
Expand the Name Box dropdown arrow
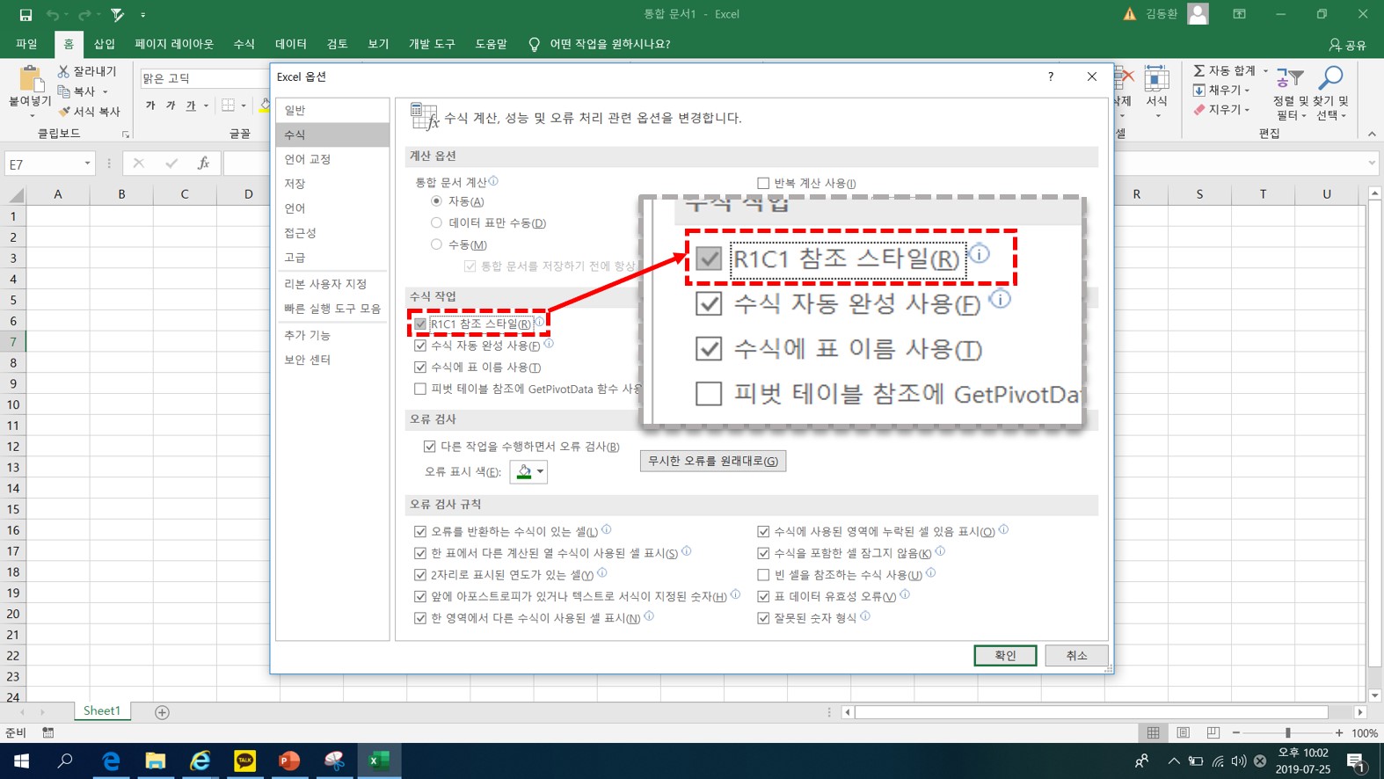87,164
